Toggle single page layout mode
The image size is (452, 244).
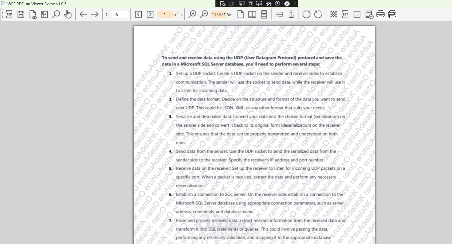tap(240, 14)
